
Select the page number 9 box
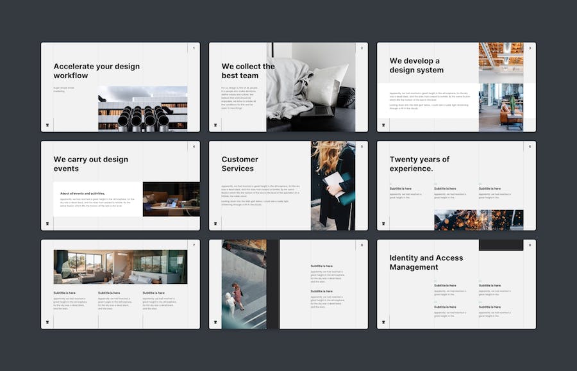530,245
